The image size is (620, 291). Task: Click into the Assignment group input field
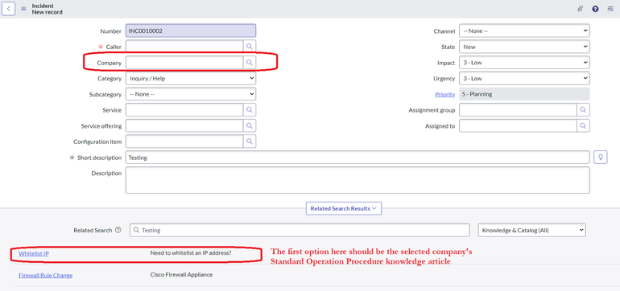coord(518,110)
